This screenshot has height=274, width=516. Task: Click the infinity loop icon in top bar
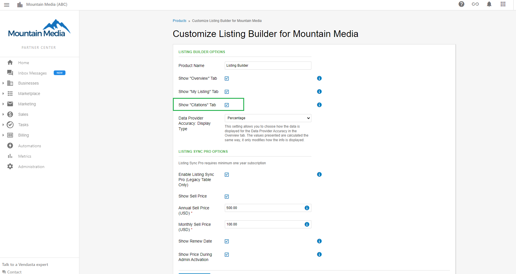point(475,4)
